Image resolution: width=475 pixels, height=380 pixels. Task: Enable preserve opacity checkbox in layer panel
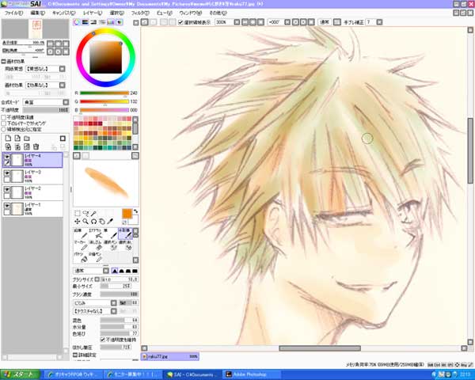pos(4,117)
